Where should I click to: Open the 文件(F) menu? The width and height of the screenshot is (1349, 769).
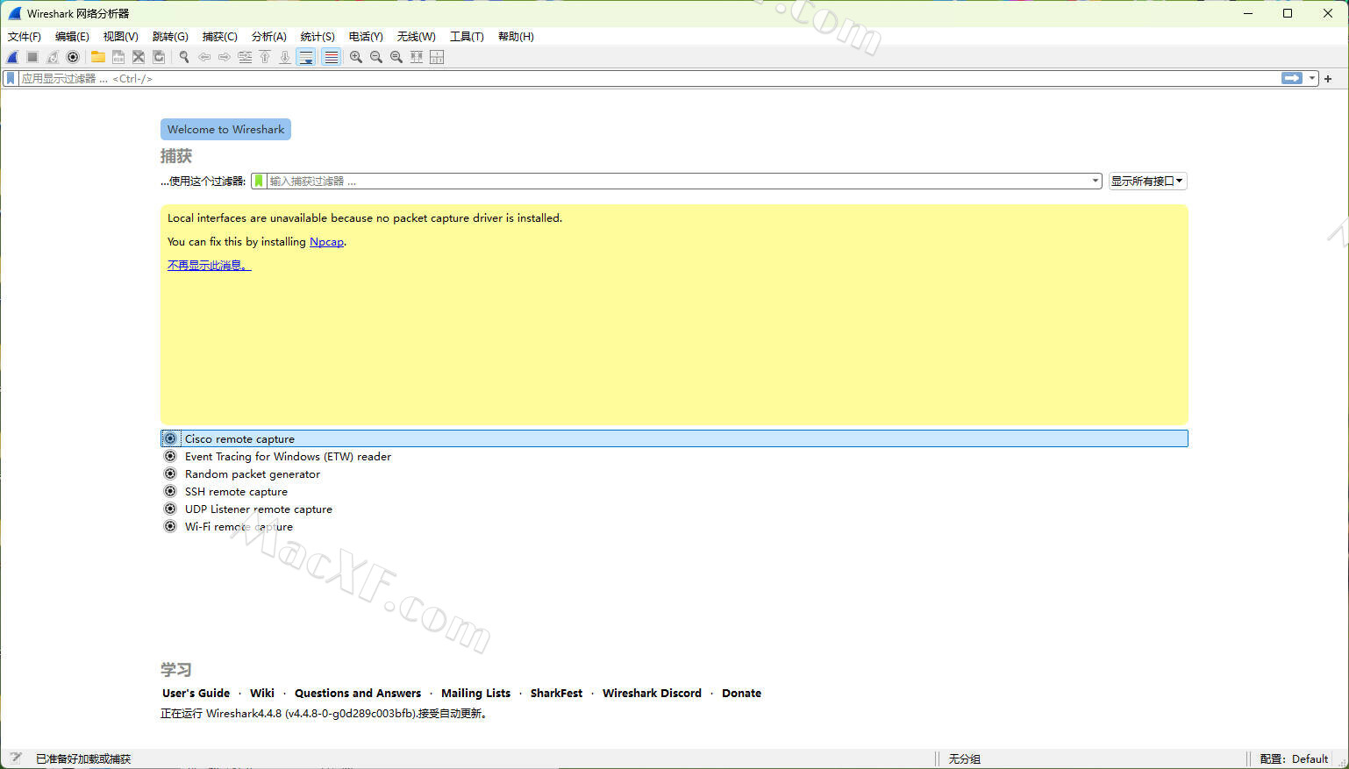(25, 36)
